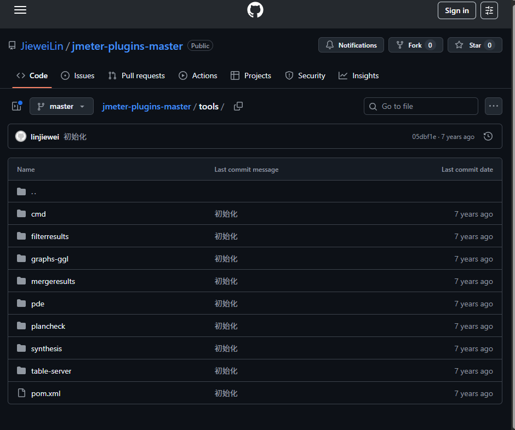Copy the tools path icon

(238, 106)
